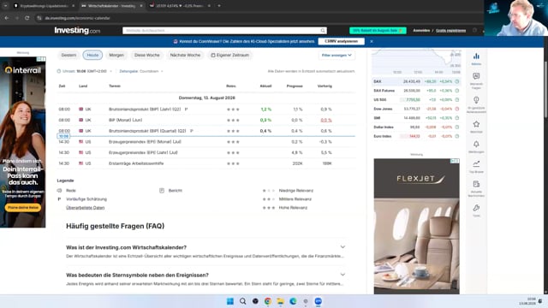
Task: Click the browser address bar URL
Action: (77, 18)
